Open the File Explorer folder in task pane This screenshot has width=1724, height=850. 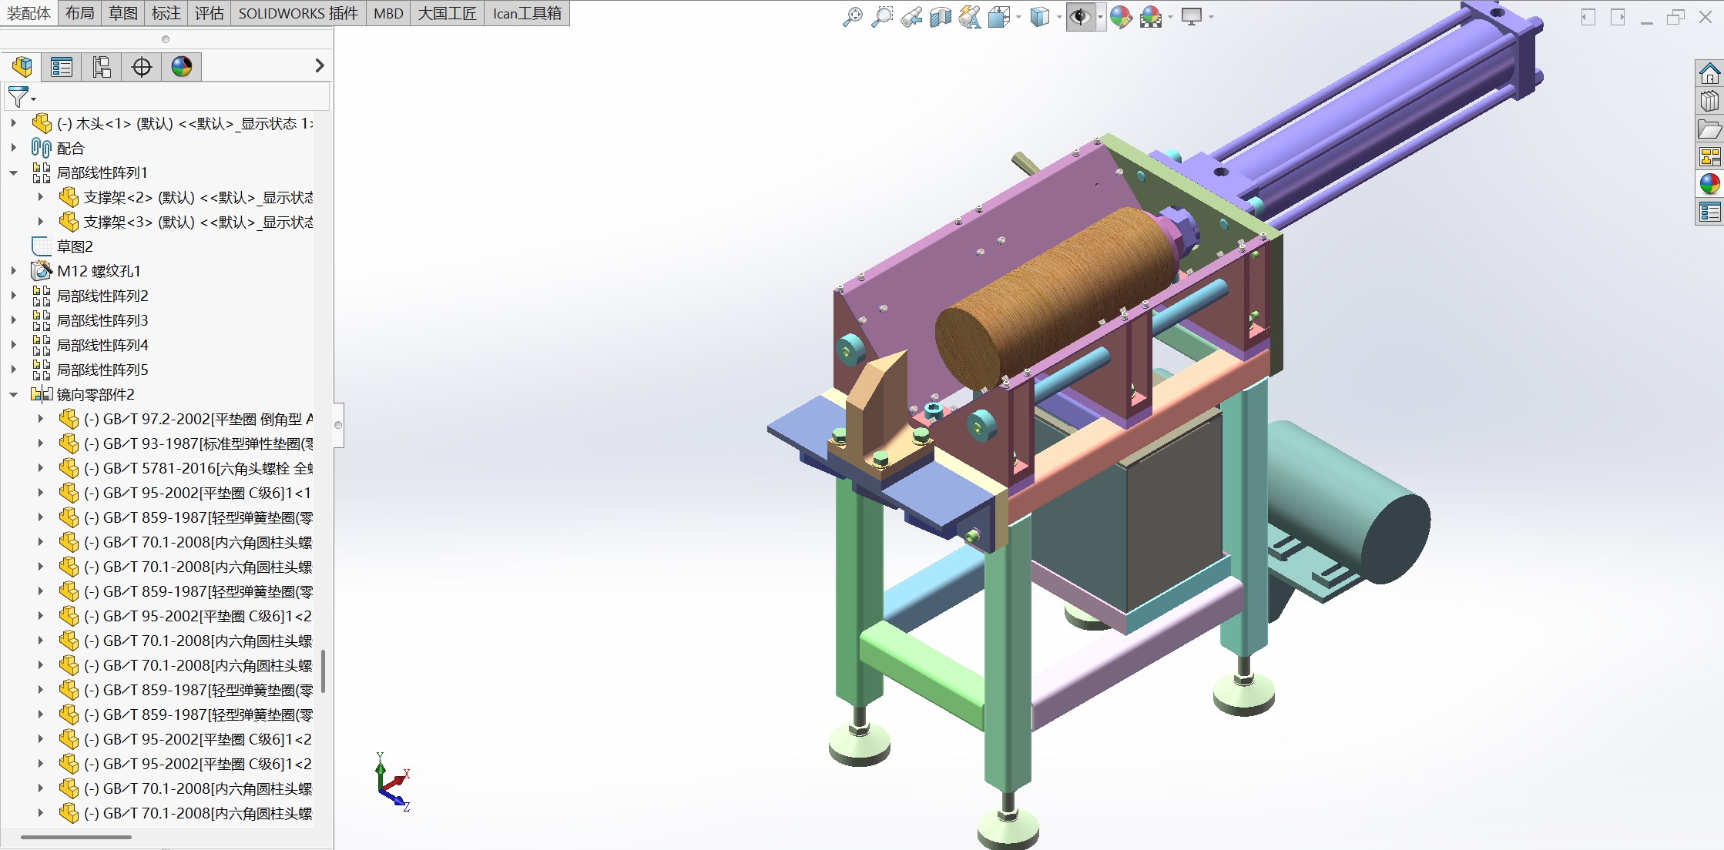(x=1709, y=129)
